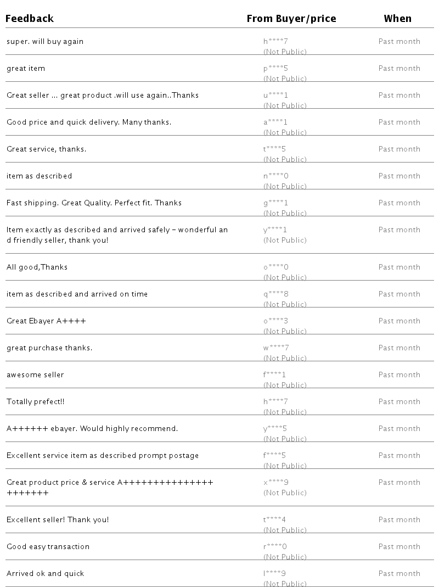Select buyer w****7 link

(276, 348)
